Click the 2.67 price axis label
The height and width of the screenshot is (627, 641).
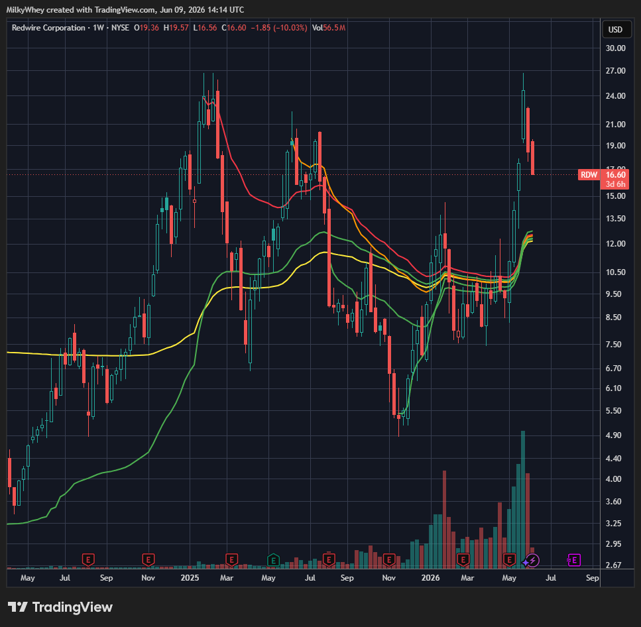click(x=613, y=565)
